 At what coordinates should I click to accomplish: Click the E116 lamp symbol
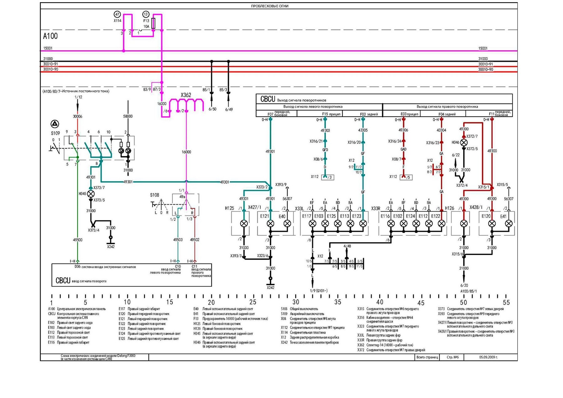391,223
